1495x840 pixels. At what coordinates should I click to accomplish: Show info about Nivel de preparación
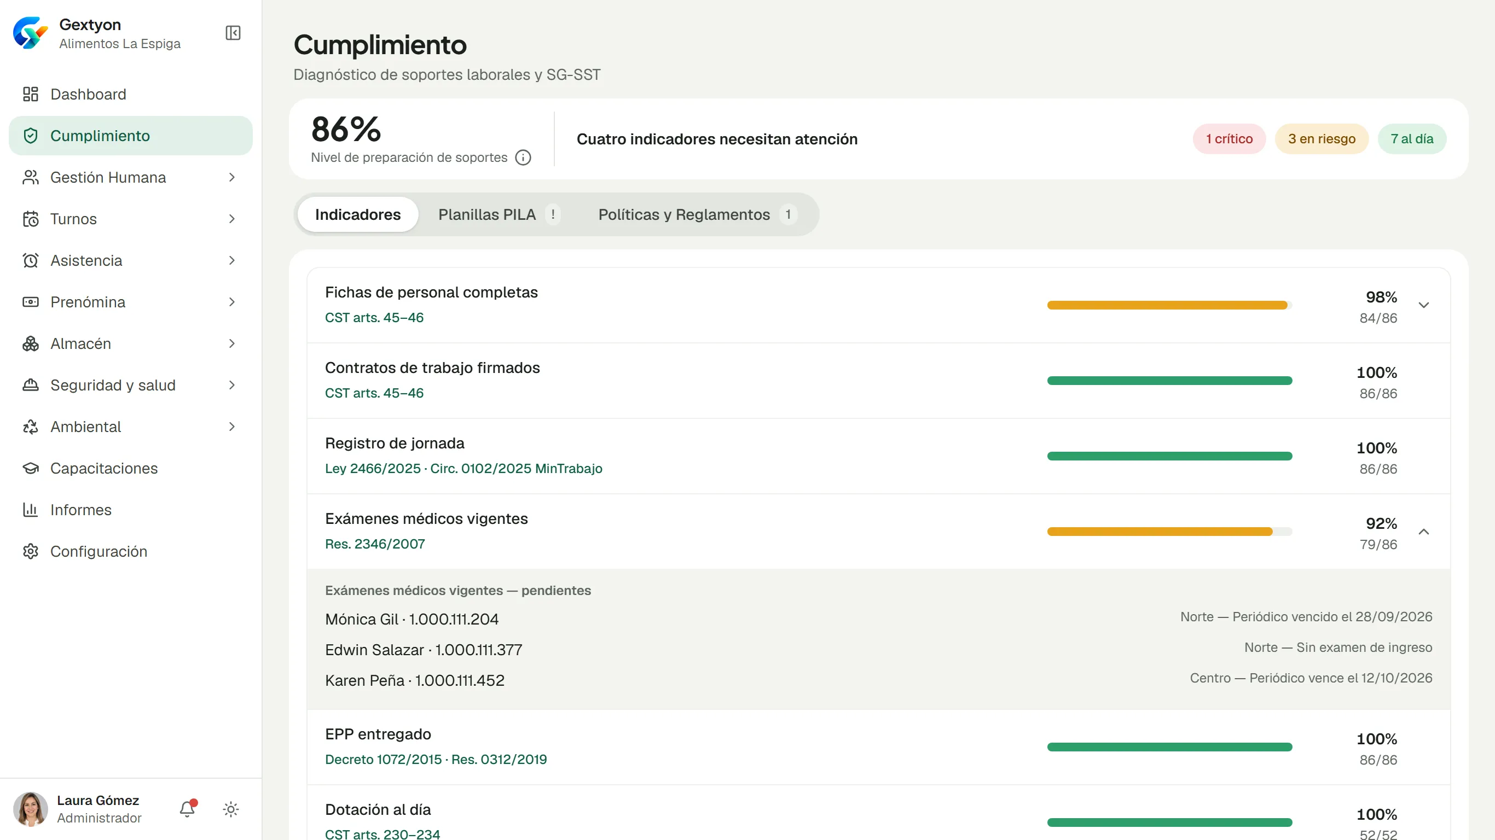[523, 157]
